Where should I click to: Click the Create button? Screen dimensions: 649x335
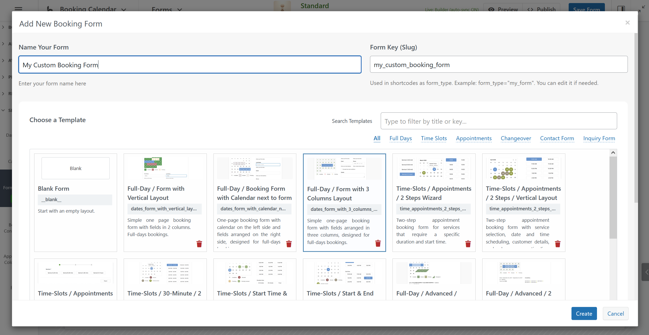[x=584, y=314]
